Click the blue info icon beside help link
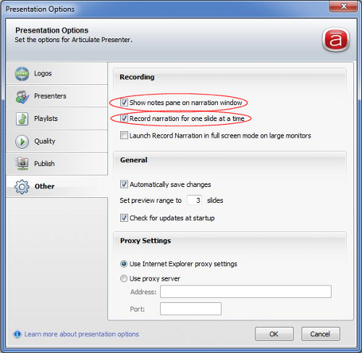The height and width of the screenshot is (353, 362). [x=17, y=334]
